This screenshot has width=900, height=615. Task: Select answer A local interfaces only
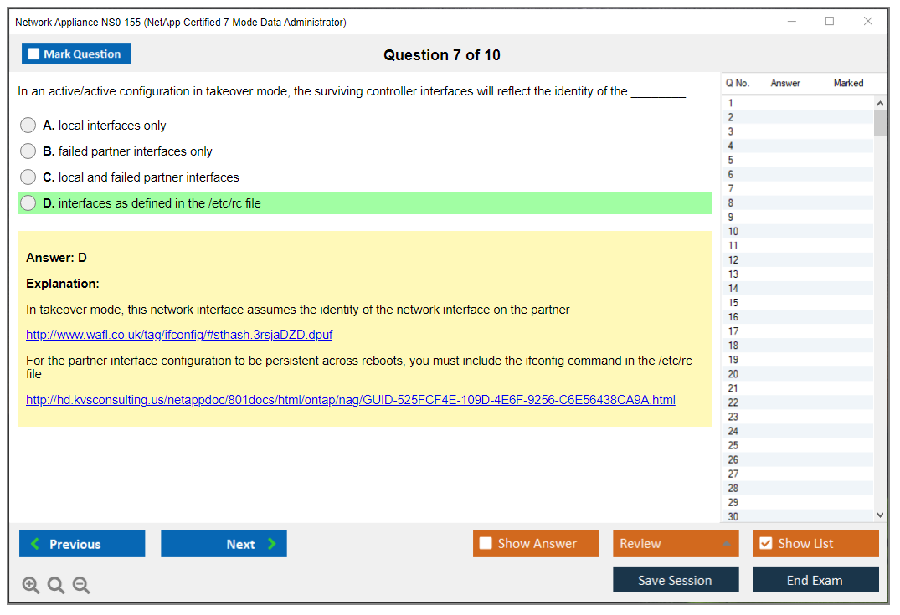(x=28, y=126)
